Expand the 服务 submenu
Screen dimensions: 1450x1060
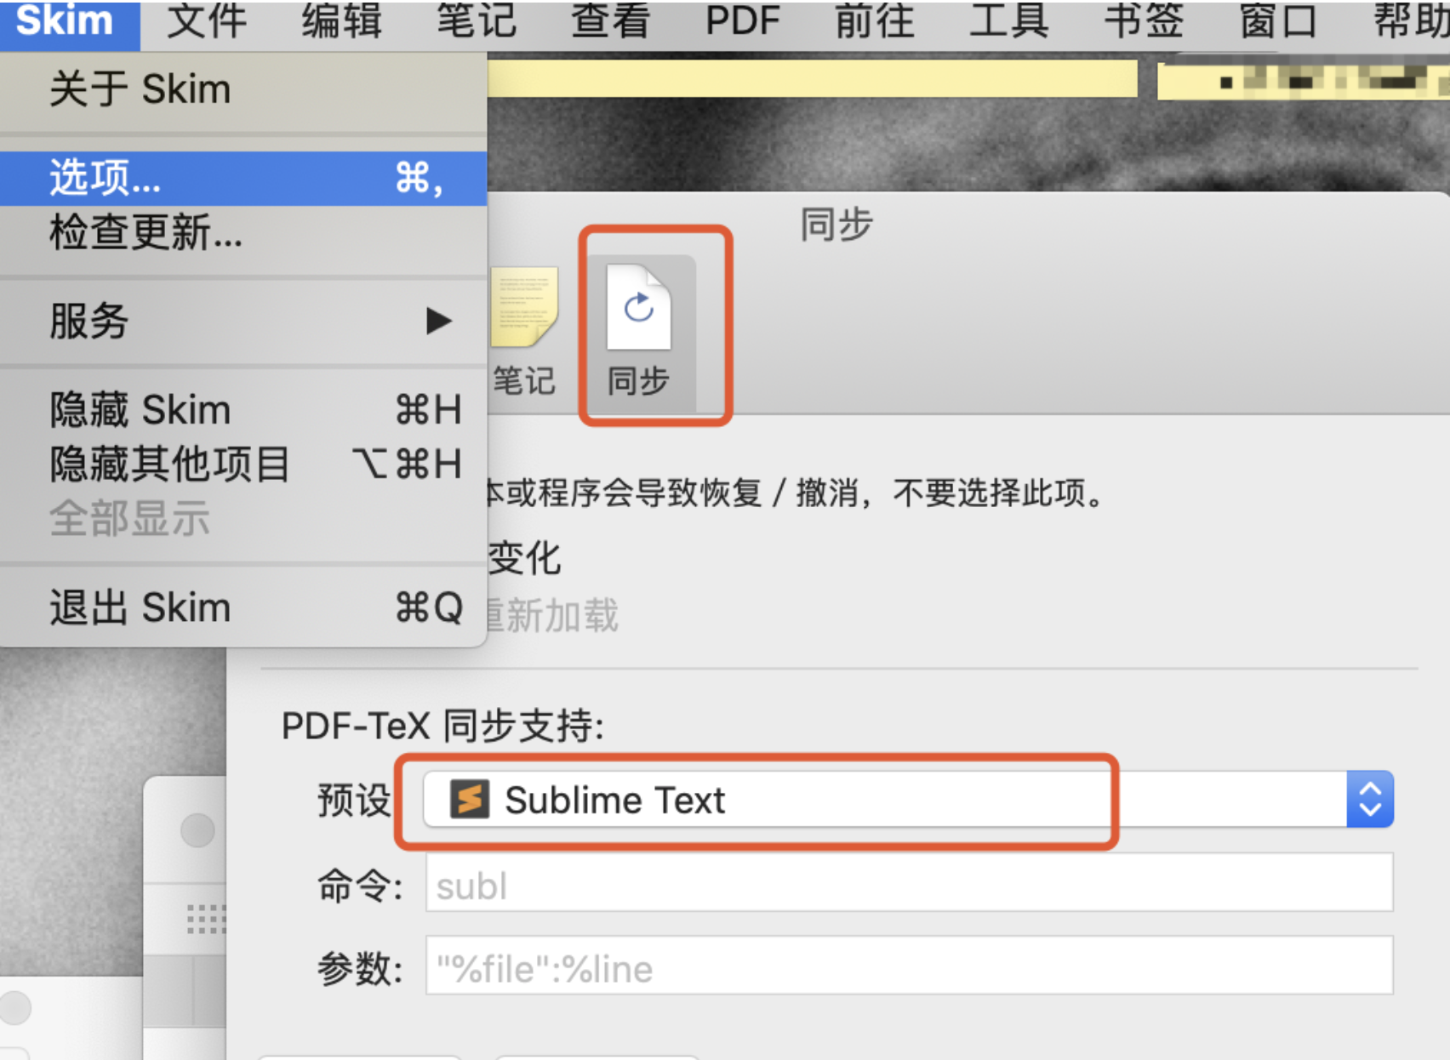pyautogui.click(x=243, y=321)
